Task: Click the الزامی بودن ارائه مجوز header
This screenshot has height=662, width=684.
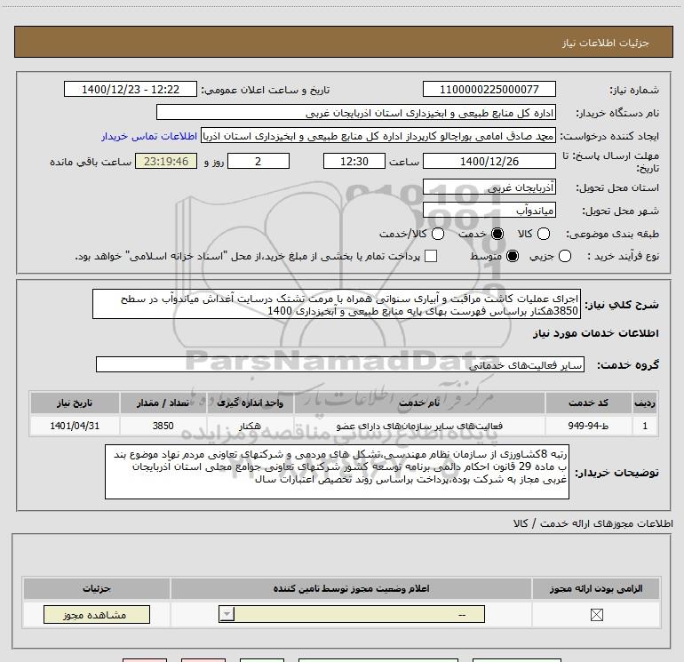Action: pos(596,588)
